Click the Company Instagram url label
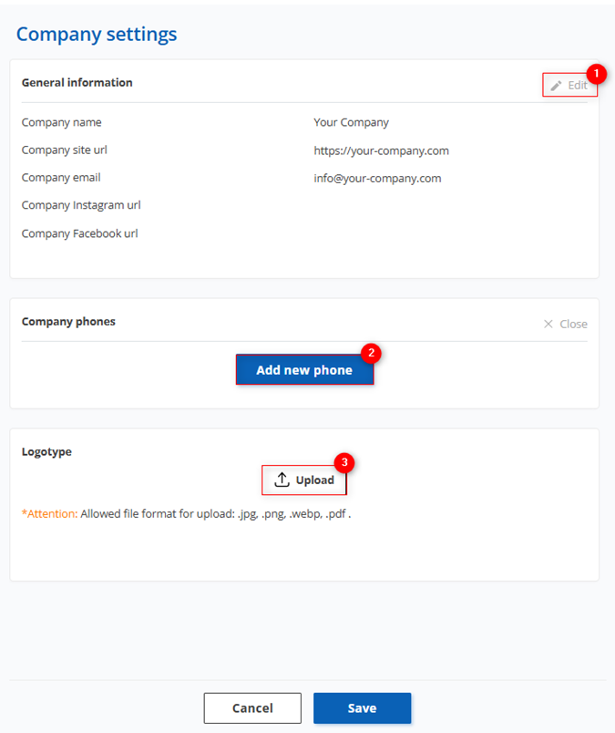Viewport: 615px width, 733px height. pyautogui.click(x=81, y=205)
